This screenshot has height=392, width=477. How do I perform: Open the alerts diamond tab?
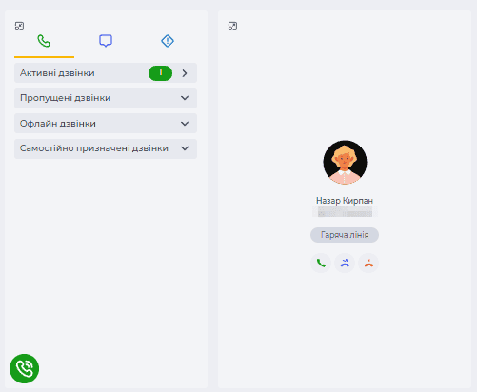[168, 41]
